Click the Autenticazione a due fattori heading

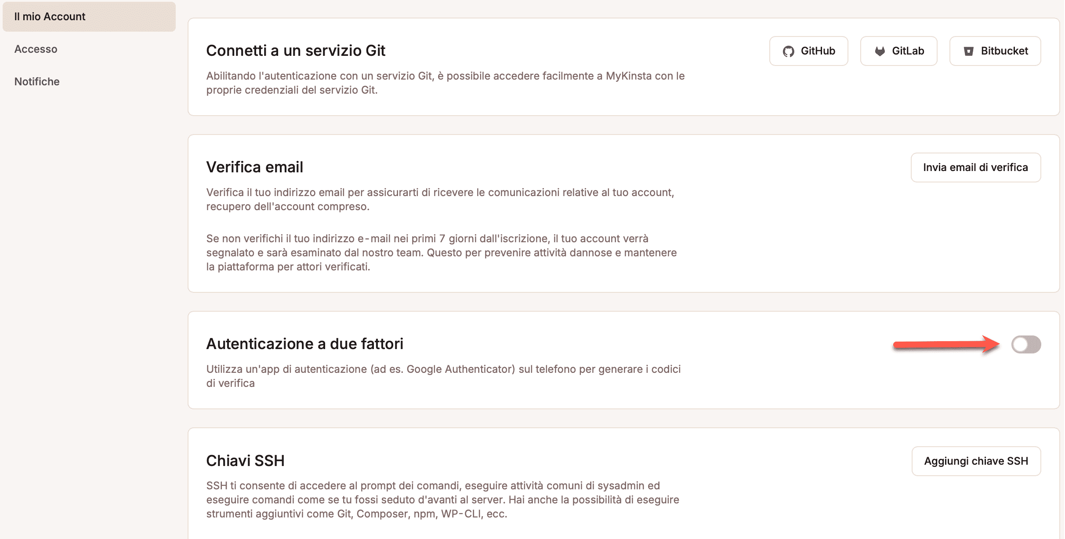[x=305, y=344]
